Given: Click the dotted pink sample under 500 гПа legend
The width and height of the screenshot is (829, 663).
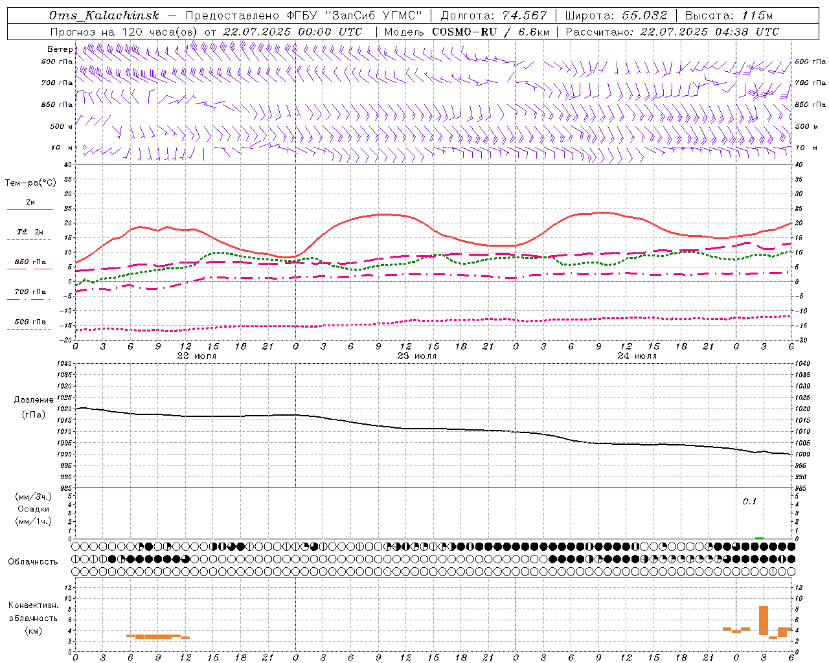Looking at the screenshot, I should click(28, 330).
